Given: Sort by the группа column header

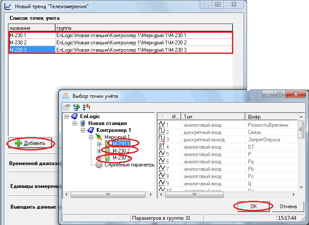Looking at the screenshot, I should pos(144,28).
